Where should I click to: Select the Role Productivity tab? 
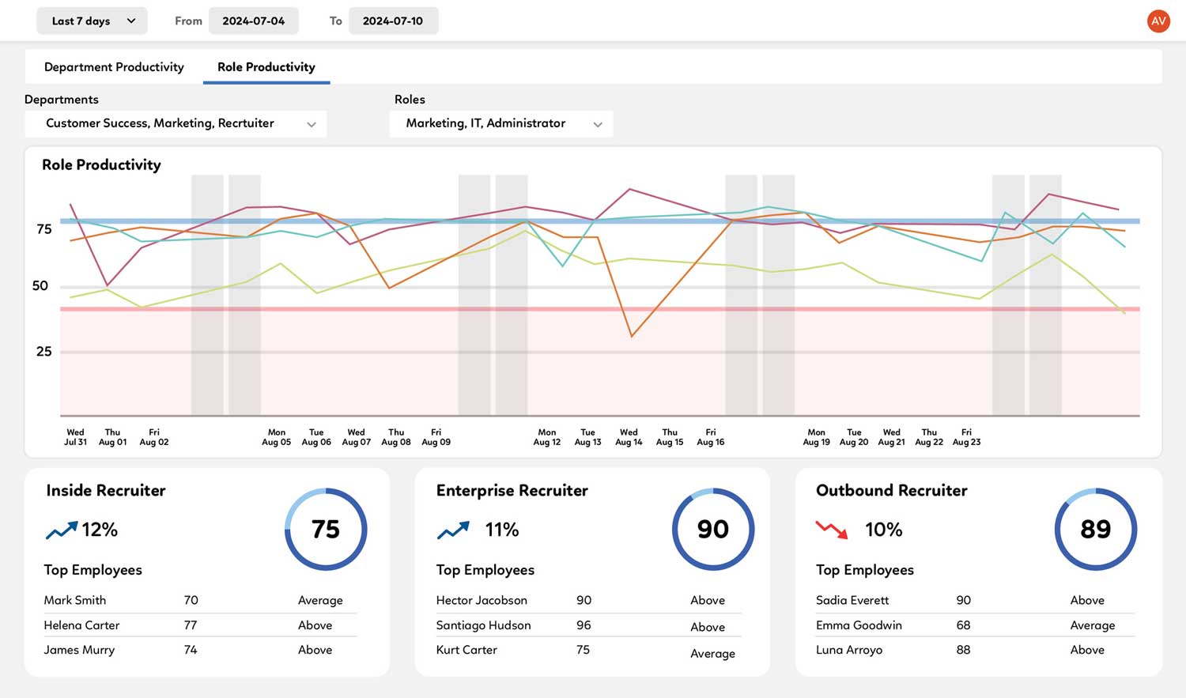(266, 67)
